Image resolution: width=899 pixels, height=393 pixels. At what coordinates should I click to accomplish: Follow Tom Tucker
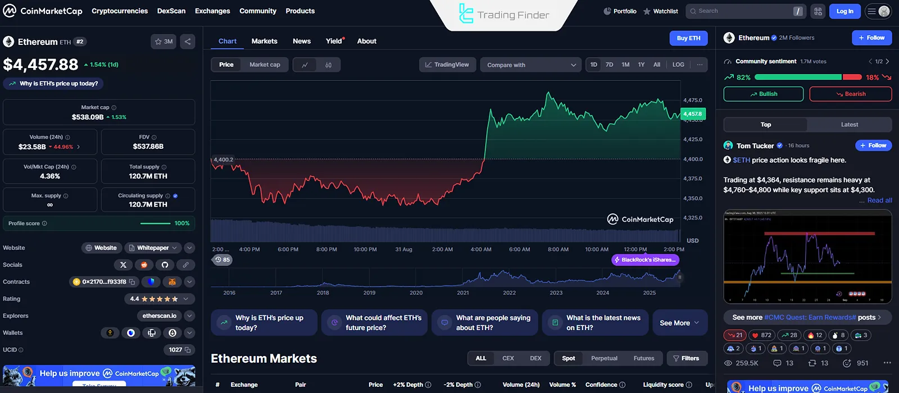pyautogui.click(x=873, y=145)
